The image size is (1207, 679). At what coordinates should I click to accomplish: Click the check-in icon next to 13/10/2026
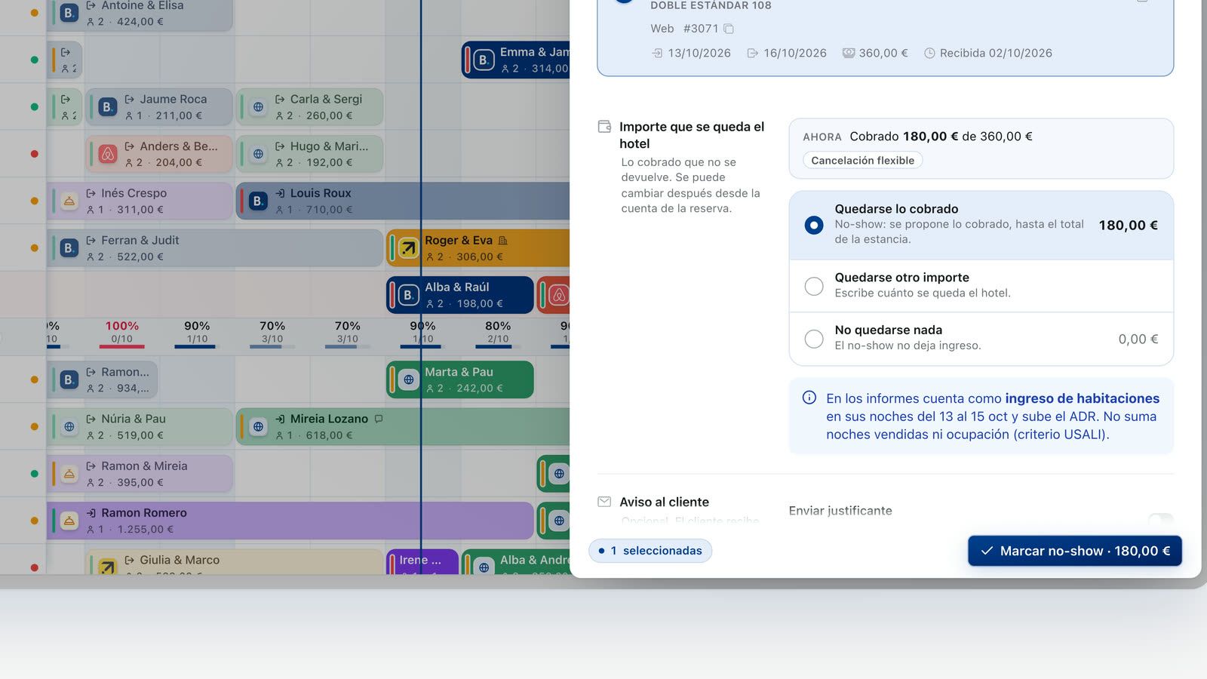tap(657, 53)
